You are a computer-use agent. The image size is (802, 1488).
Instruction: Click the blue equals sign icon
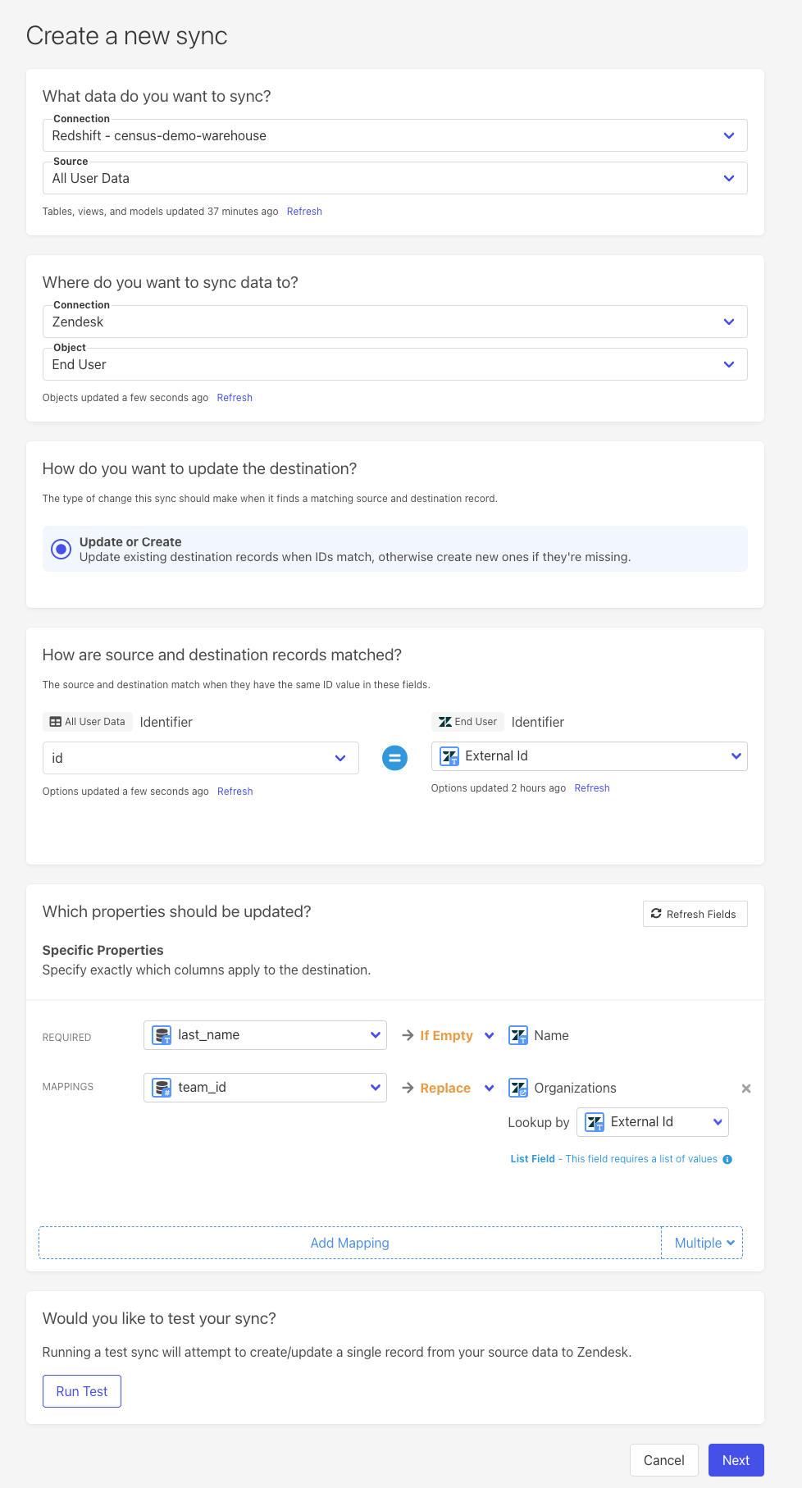coord(394,758)
